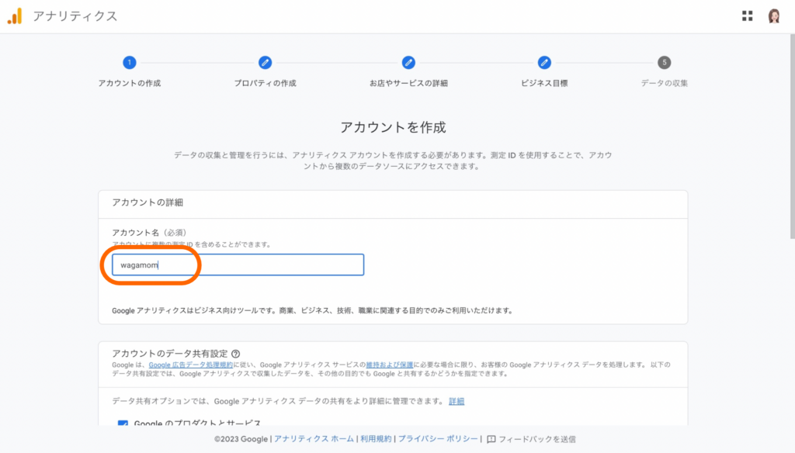Image resolution: width=795 pixels, height=453 pixels.
Task: Open the user profile avatar
Action: click(774, 16)
